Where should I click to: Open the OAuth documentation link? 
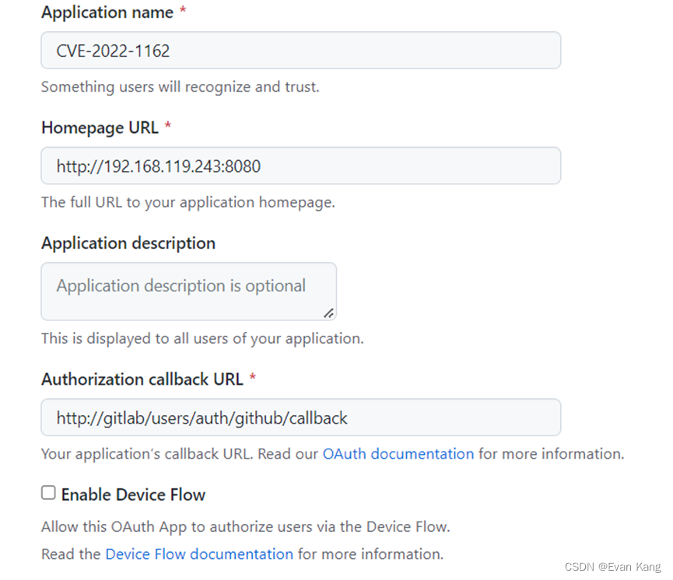pyautogui.click(x=398, y=453)
